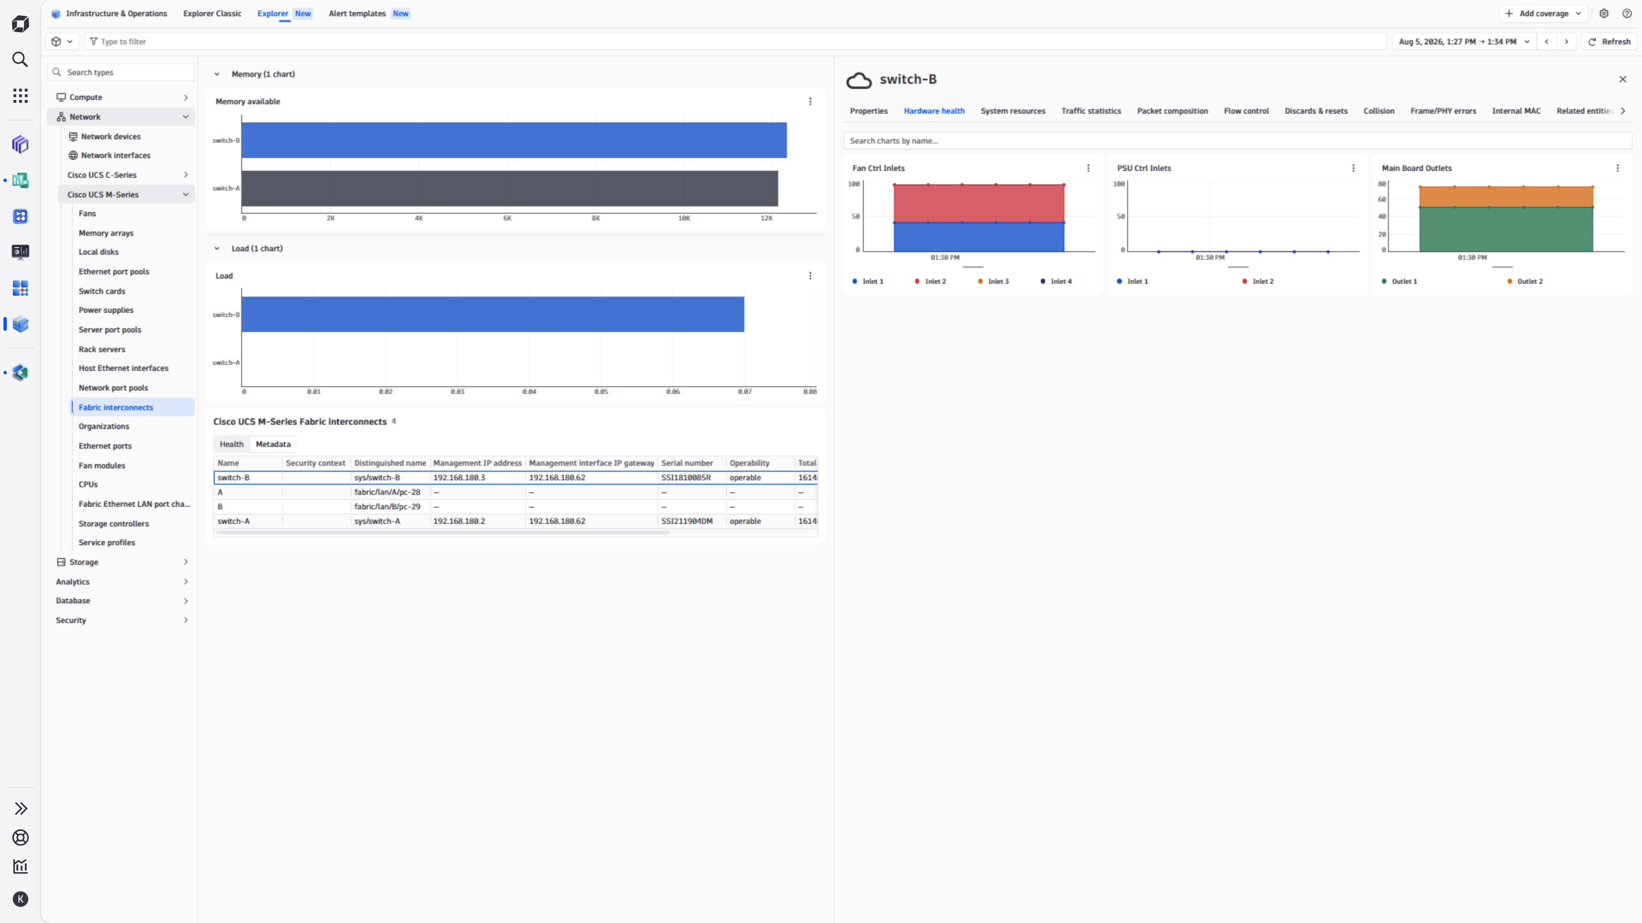Viewport: 1642px width, 923px height.
Task: Go to next timeframe arrow
Action: [1566, 41]
